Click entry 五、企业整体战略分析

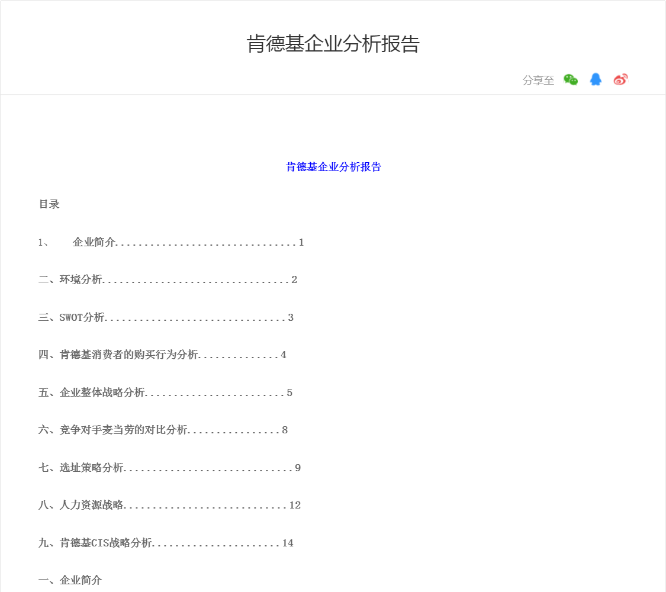coord(165,392)
